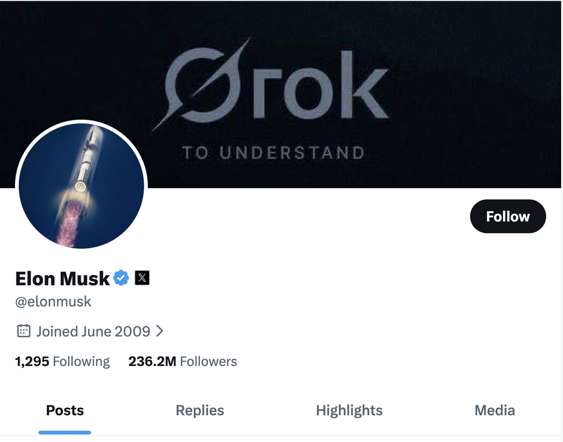This screenshot has height=442, width=563.
Task: Switch to the Replies tab
Action: click(x=199, y=411)
